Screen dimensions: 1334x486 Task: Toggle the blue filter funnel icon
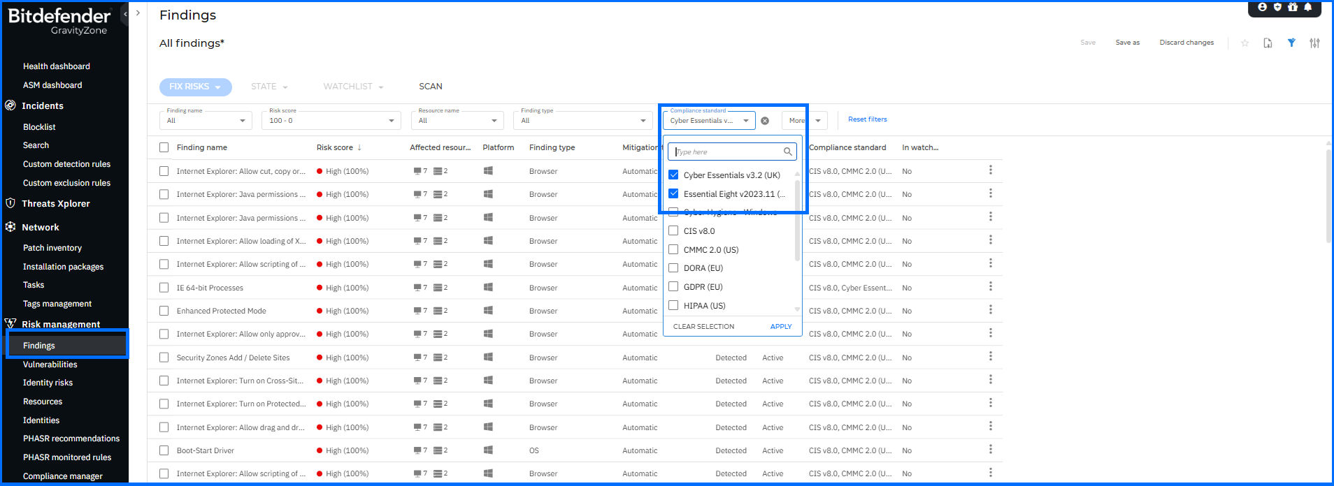coord(1291,43)
